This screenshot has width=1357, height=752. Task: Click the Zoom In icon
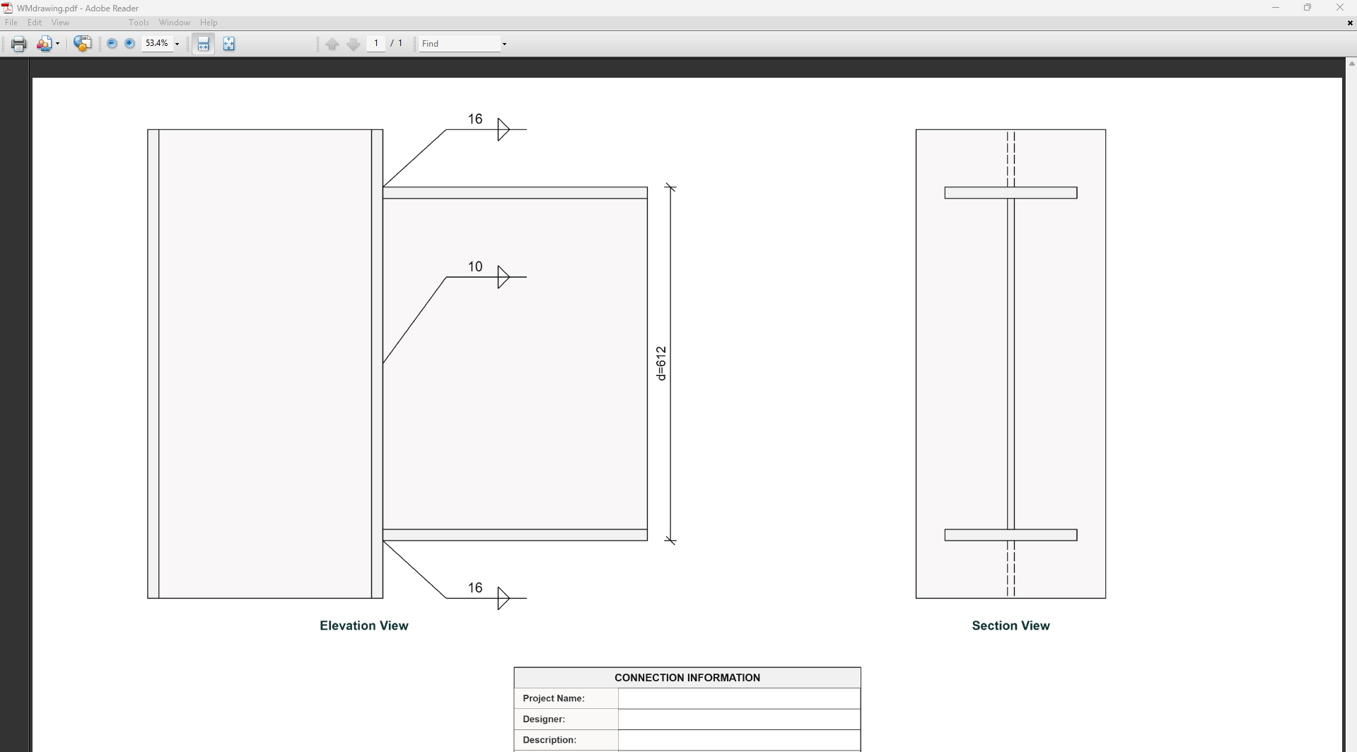129,43
